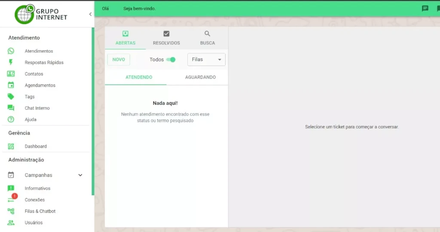Viewport: 440px width, 232px height.
Task: Open Chat Interno menu entry
Action: click(x=37, y=108)
